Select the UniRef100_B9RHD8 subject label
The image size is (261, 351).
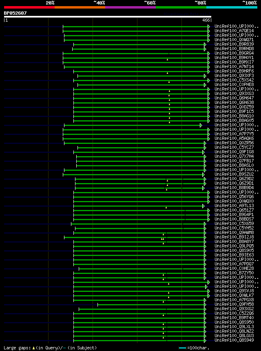[x=234, y=49]
